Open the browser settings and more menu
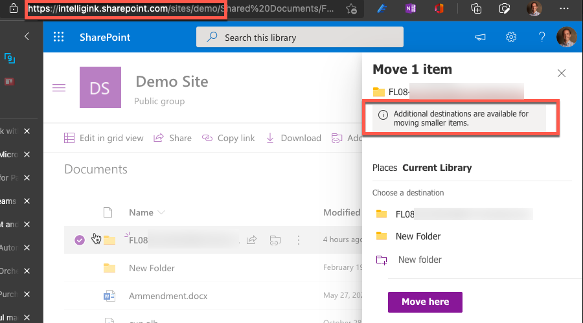The height and width of the screenshot is (323, 583). [x=564, y=8]
